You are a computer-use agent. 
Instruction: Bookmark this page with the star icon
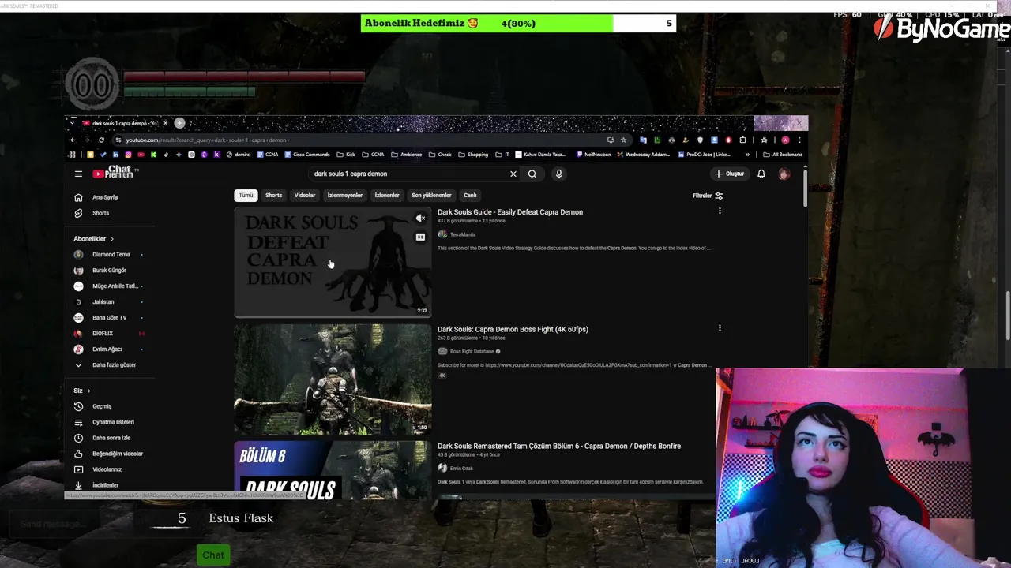[623, 140]
